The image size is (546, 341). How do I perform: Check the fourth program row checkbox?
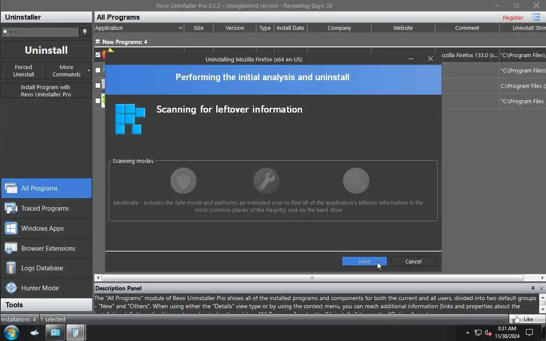pyautogui.click(x=98, y=101)
